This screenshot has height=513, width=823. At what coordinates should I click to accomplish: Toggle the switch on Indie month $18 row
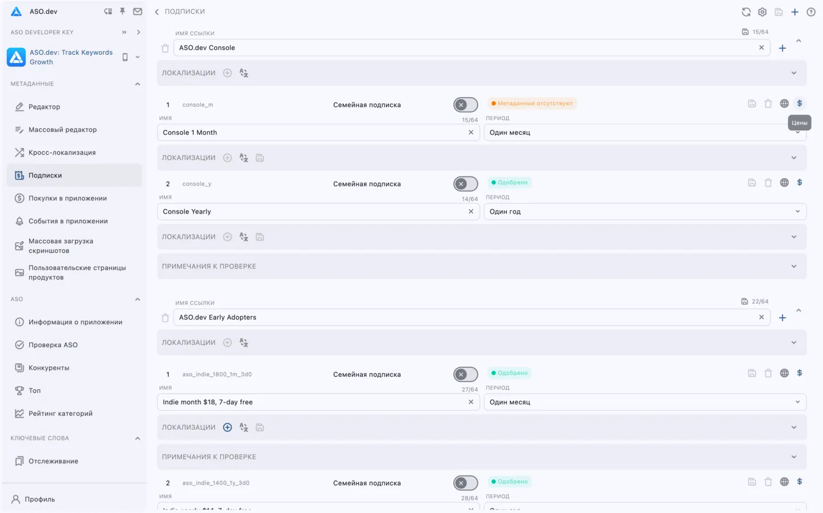point(465,374)
